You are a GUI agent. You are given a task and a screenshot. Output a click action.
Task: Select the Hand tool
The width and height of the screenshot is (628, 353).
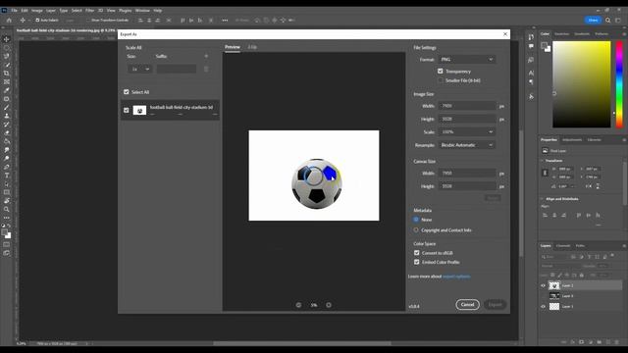(x=7, y=200)
